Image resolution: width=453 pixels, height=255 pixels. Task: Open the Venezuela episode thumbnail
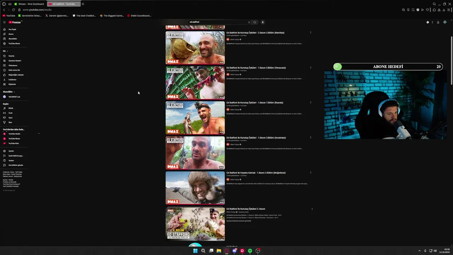pos(195,83)
